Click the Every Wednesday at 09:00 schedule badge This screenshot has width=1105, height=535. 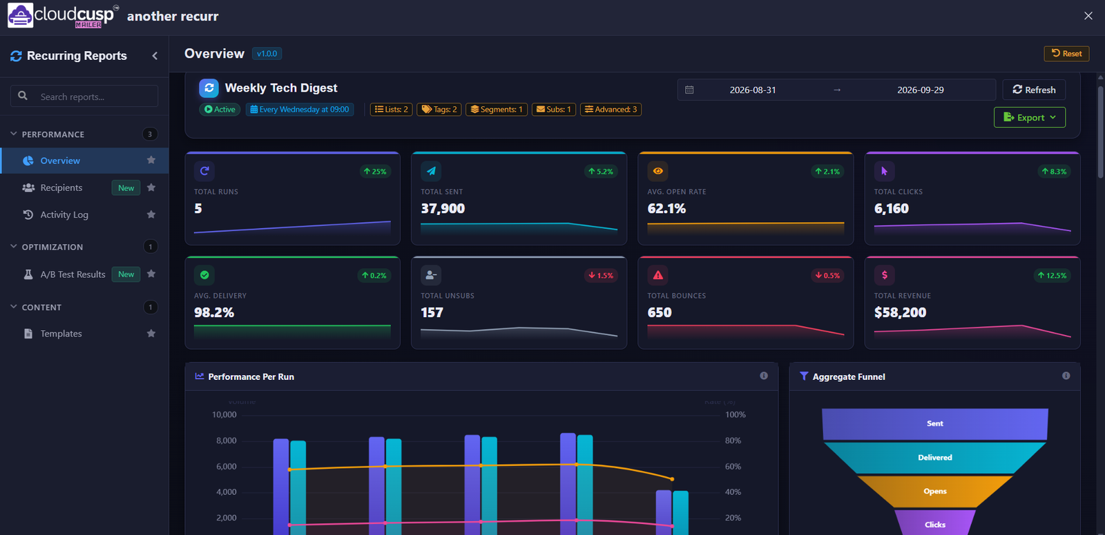tap(300, 110)
